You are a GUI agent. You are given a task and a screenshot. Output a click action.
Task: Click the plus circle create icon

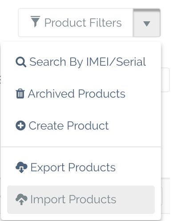coord(20,126)
